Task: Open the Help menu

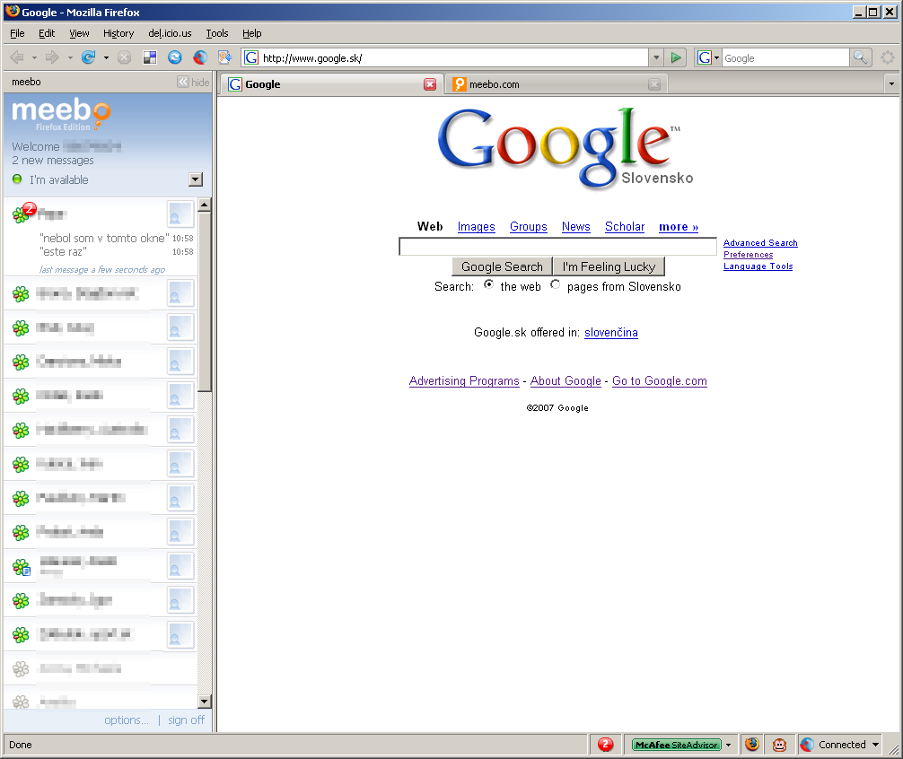Action: pyautogui.click(x=251, y=33)
